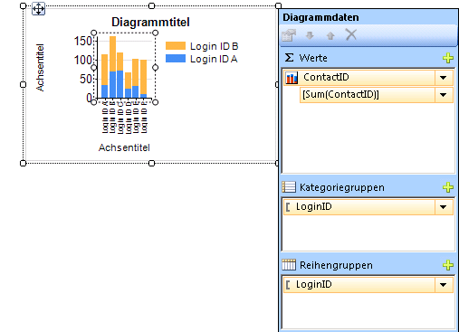Open the [Sum(ContactID)] dropdown arrow
The width and height of the screenshot is (459, 332).
click(x=444, y=95)
